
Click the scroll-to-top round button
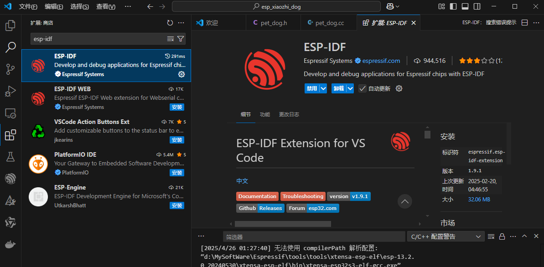404,201
